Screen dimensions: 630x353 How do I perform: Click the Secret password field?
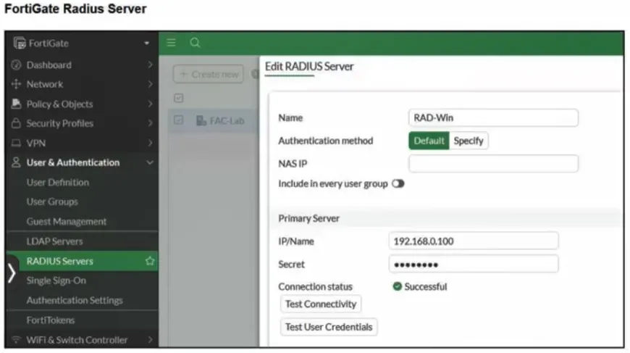tap(474, 264)
